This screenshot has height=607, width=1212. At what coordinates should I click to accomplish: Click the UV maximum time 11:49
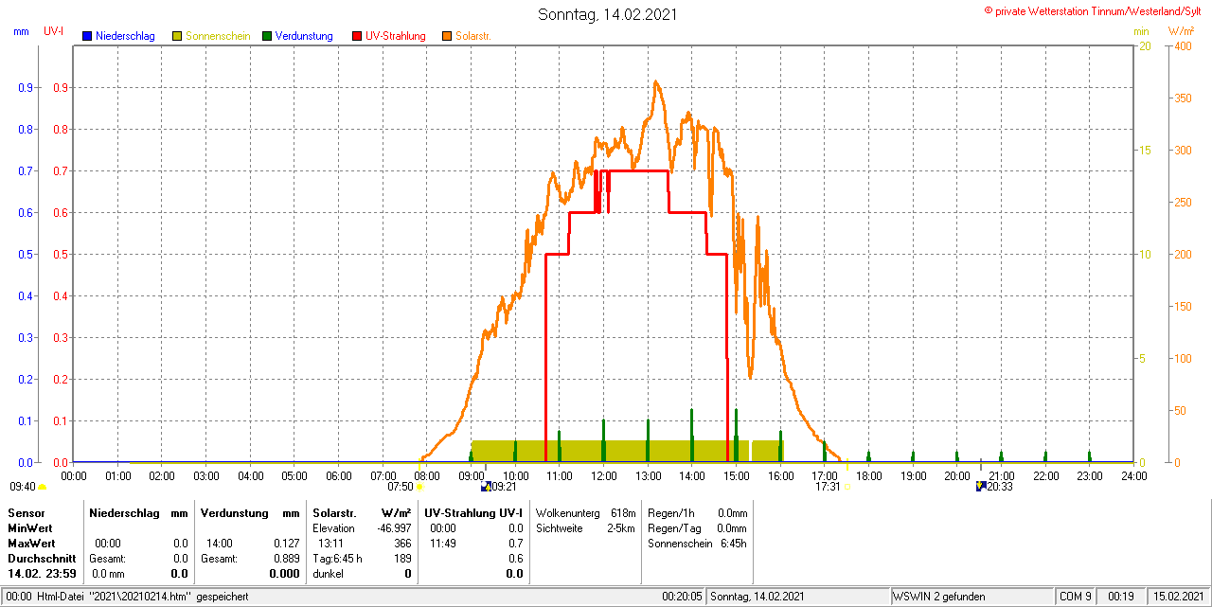[x=443, y=544]
